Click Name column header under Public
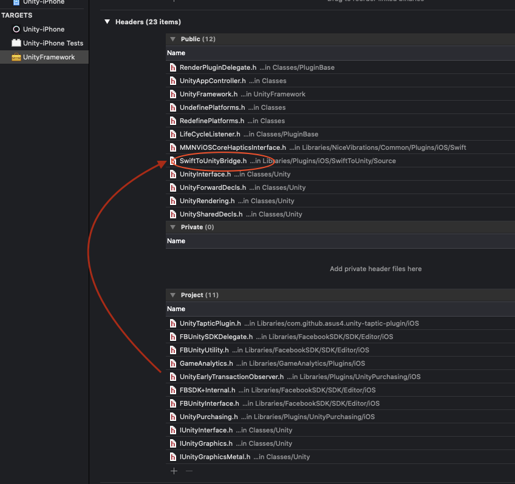515x484 pixels. click(x=176, y=53)
